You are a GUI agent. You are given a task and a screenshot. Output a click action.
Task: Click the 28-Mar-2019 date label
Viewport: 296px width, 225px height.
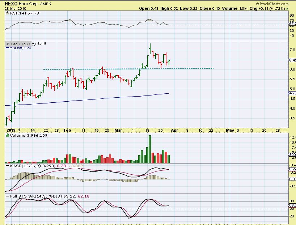click(16, 8)
